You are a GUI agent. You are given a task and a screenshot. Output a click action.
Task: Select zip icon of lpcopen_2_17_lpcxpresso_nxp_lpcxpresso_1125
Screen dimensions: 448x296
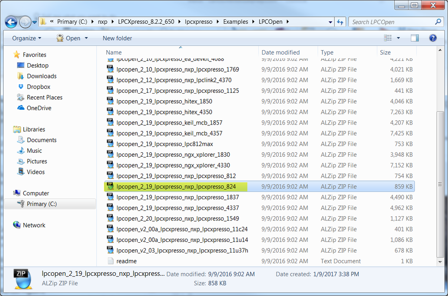click(x=110, y=90)
